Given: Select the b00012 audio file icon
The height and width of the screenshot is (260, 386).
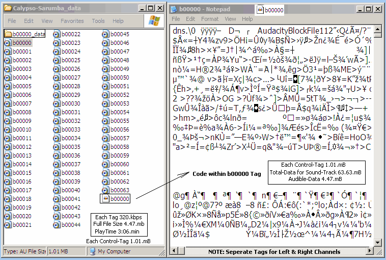Looking at the screenshot, I should click(8, 147).
